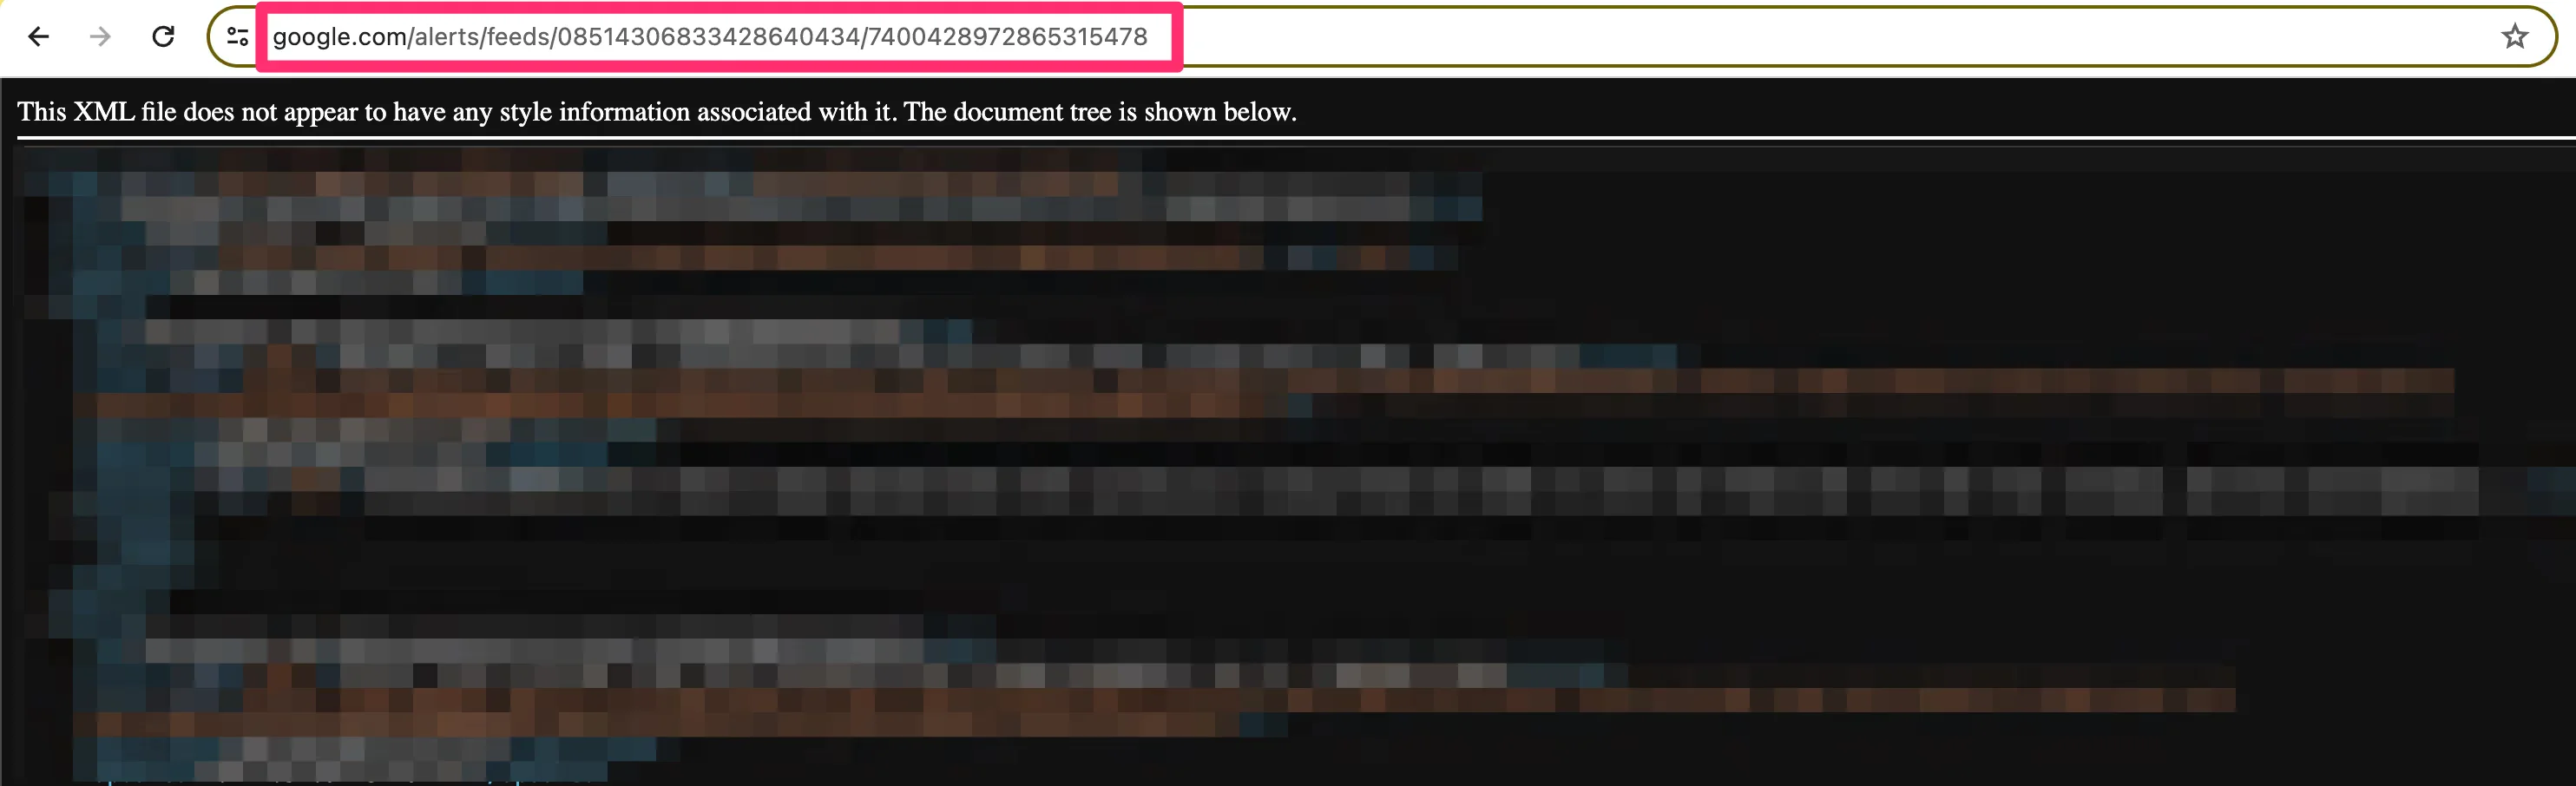Click the feed ID 08514306833428640434 in the URL
This screenshot has height=786, width=2576.
(708, 37)
